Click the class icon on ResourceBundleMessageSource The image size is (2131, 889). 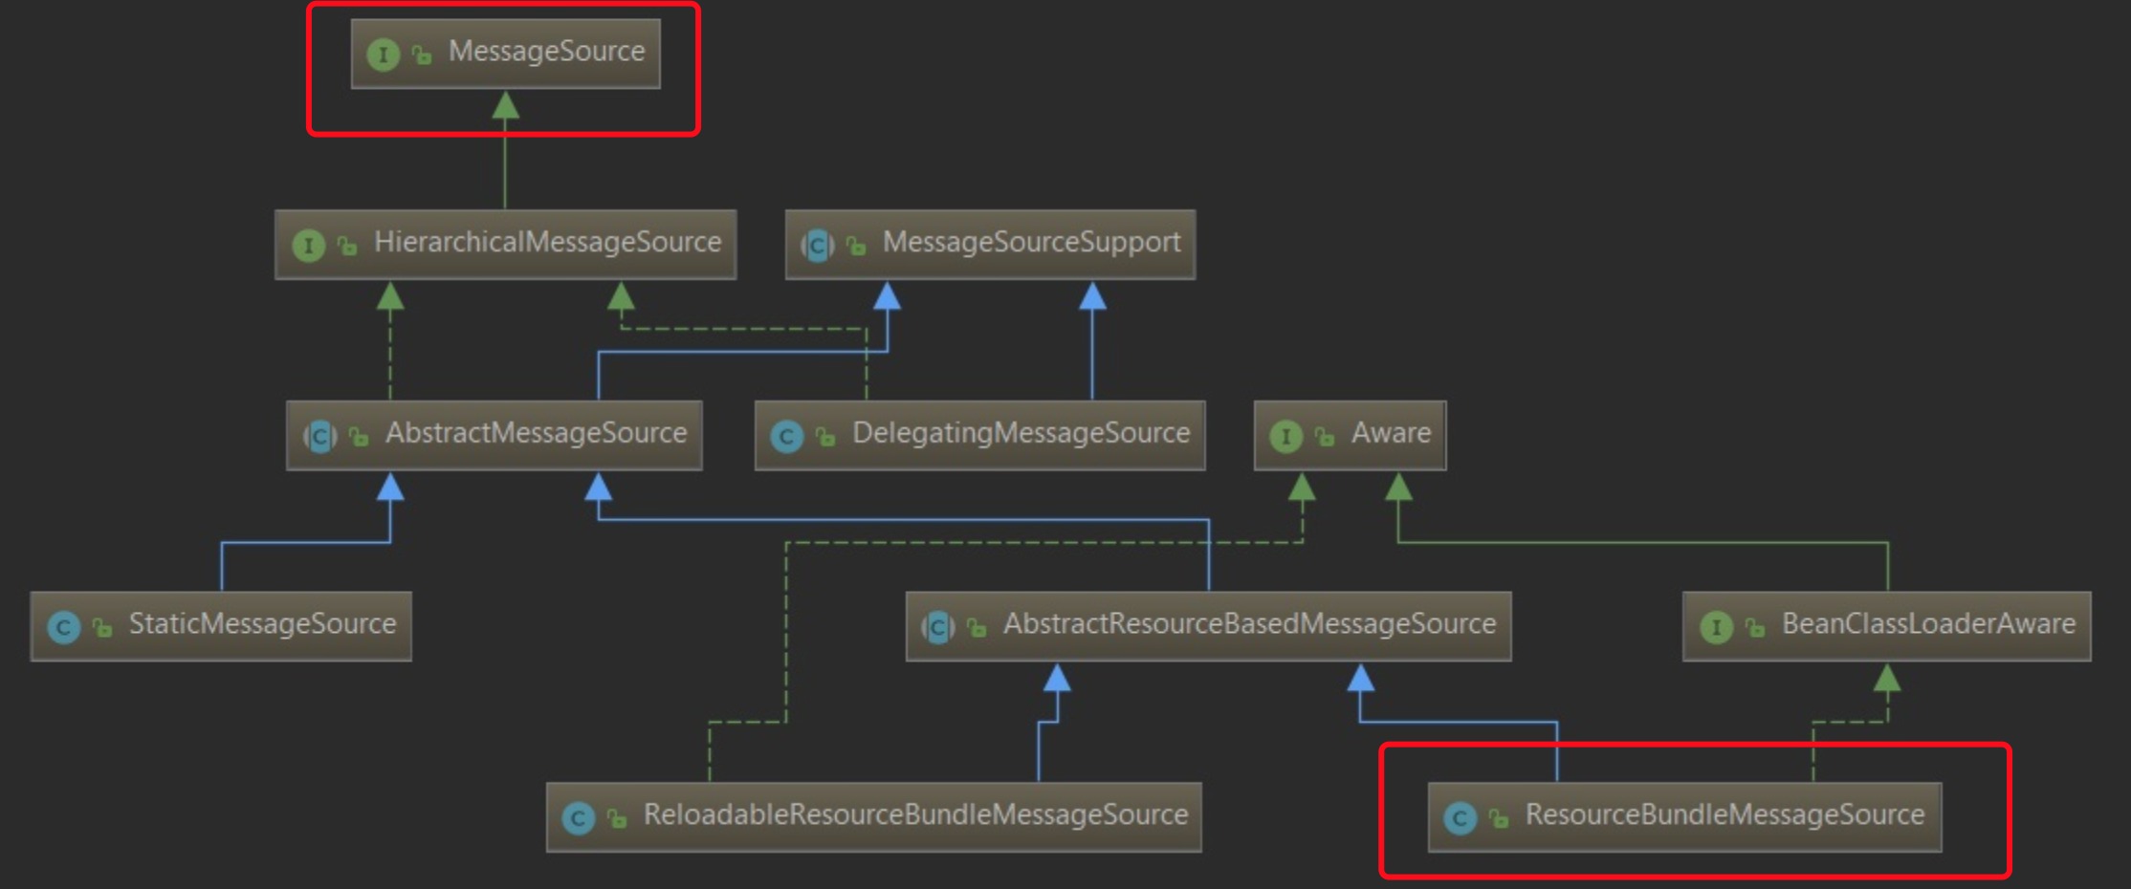1461,819
